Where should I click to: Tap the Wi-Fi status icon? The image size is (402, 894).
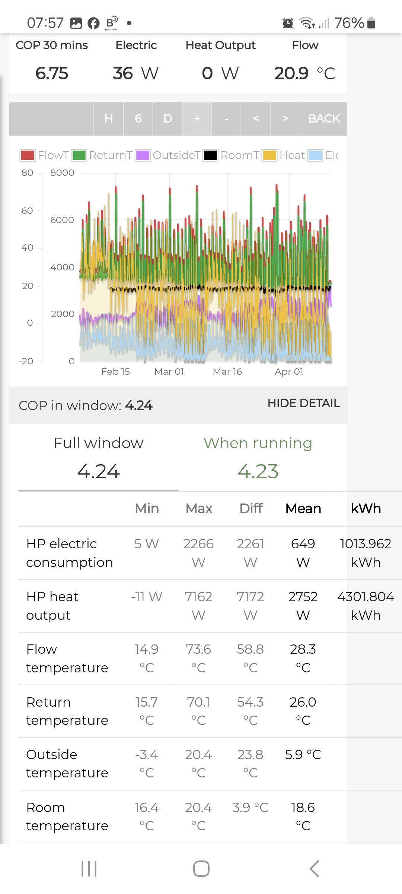coord(307,23)
